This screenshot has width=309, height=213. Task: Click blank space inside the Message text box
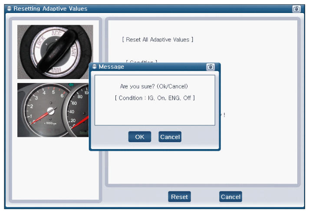pyautogui.click(x=154, y=114)
